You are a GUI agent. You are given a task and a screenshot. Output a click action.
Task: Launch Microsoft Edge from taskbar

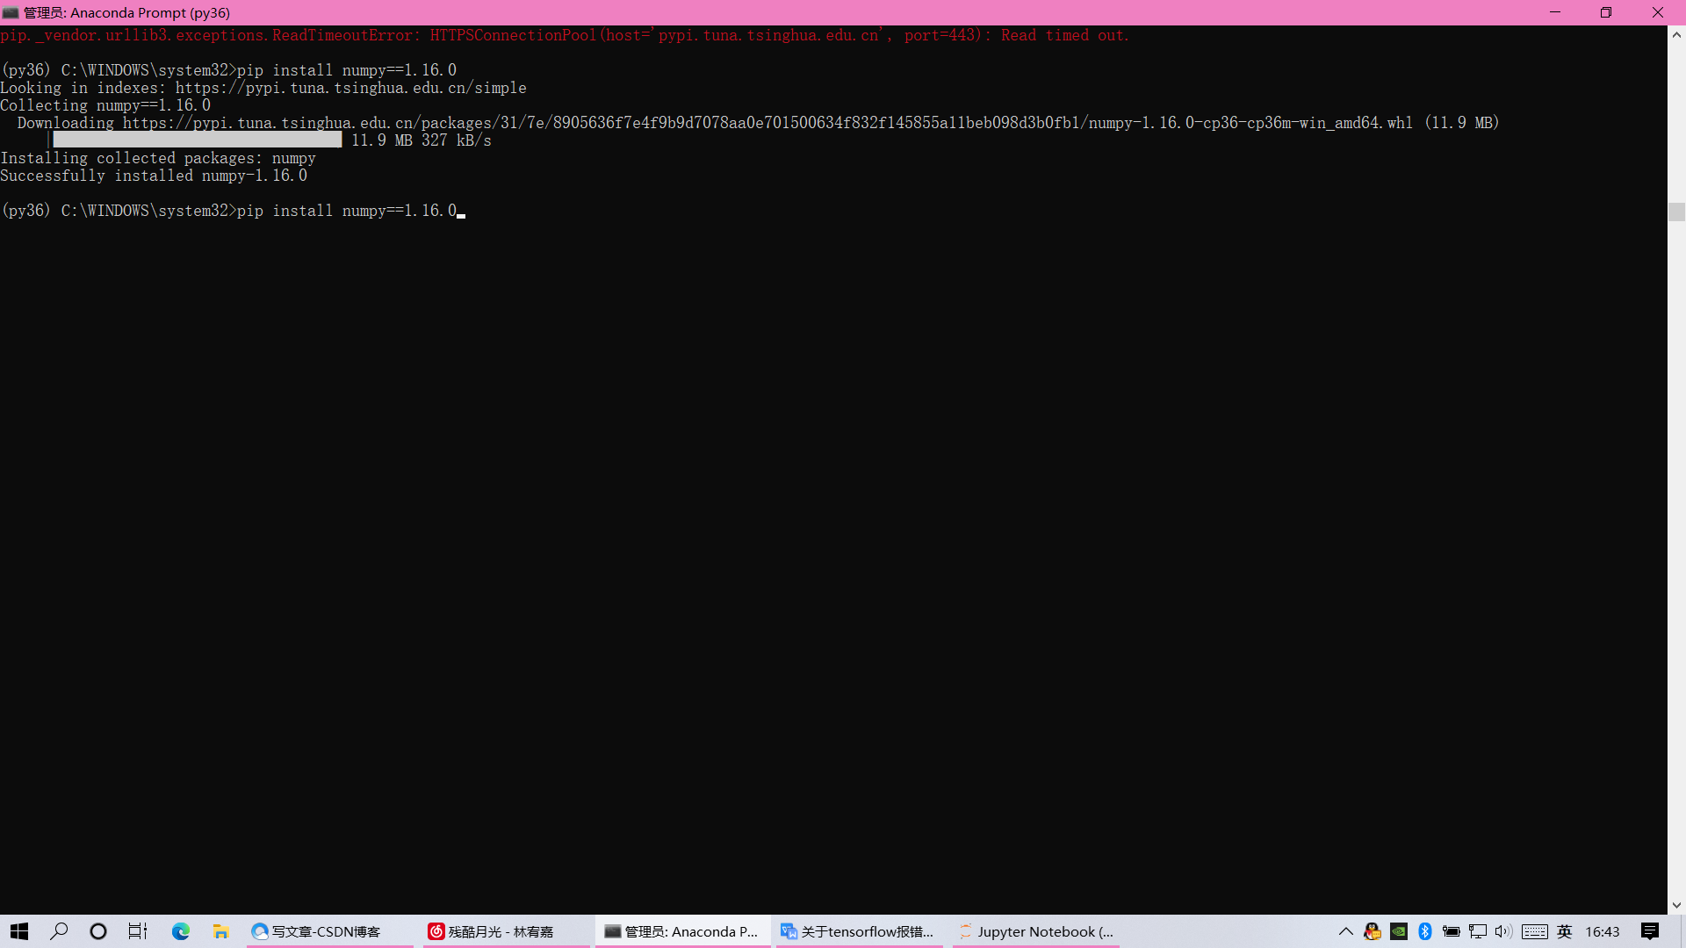[x=181, y=931]
